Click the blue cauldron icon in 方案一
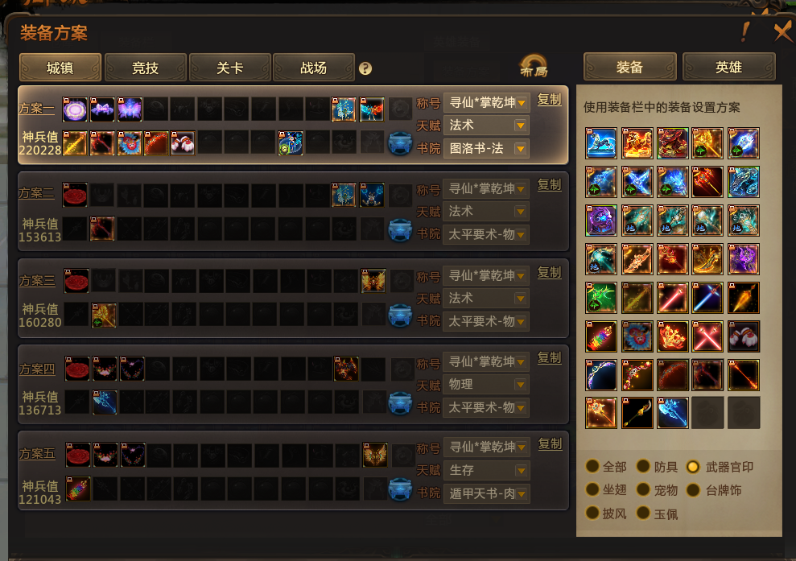Image resolution: width=796 pixels, height=561 pixels. (400, 143)
